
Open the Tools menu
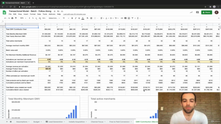pos(45,14)
